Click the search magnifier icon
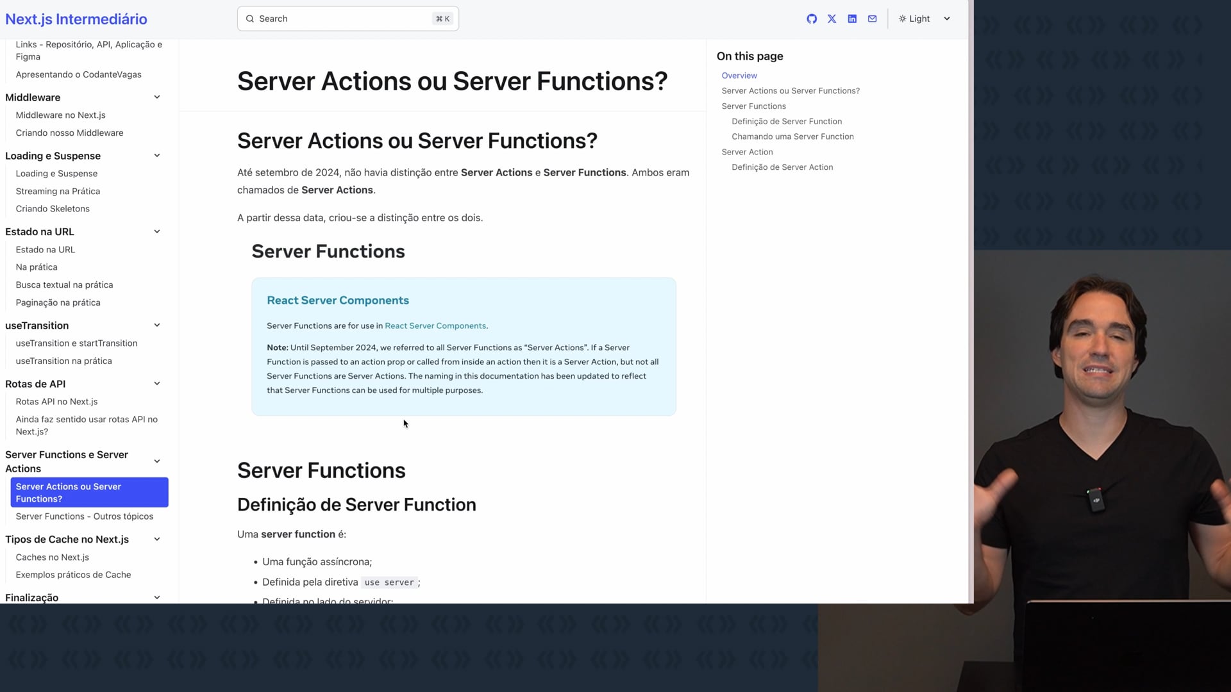 250,19
